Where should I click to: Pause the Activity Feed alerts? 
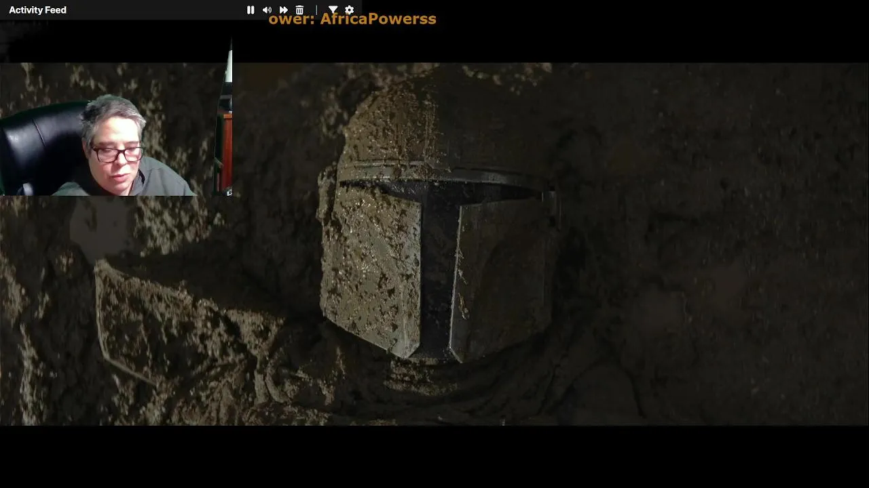251,10
